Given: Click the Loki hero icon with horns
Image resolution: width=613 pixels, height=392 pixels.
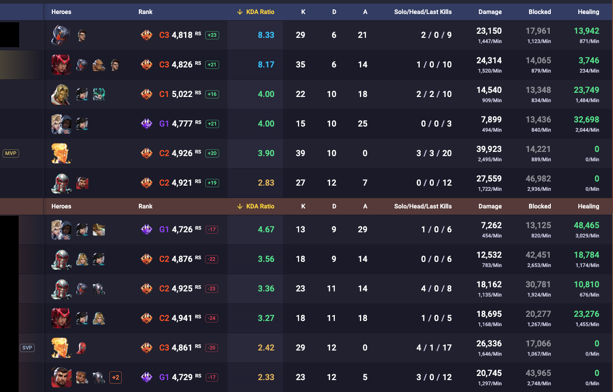Looking at the screenshot, I should (x=98, y=228).
